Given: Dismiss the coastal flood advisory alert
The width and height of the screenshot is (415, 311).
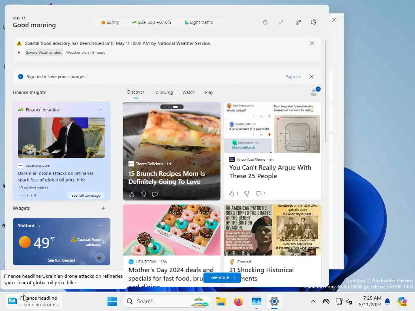Looking at the screenshot, I should [312, 43].
